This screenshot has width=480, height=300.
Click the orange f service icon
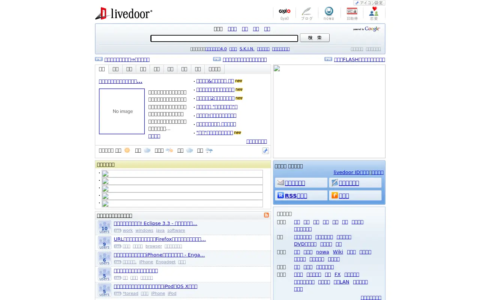coord(335,195)
